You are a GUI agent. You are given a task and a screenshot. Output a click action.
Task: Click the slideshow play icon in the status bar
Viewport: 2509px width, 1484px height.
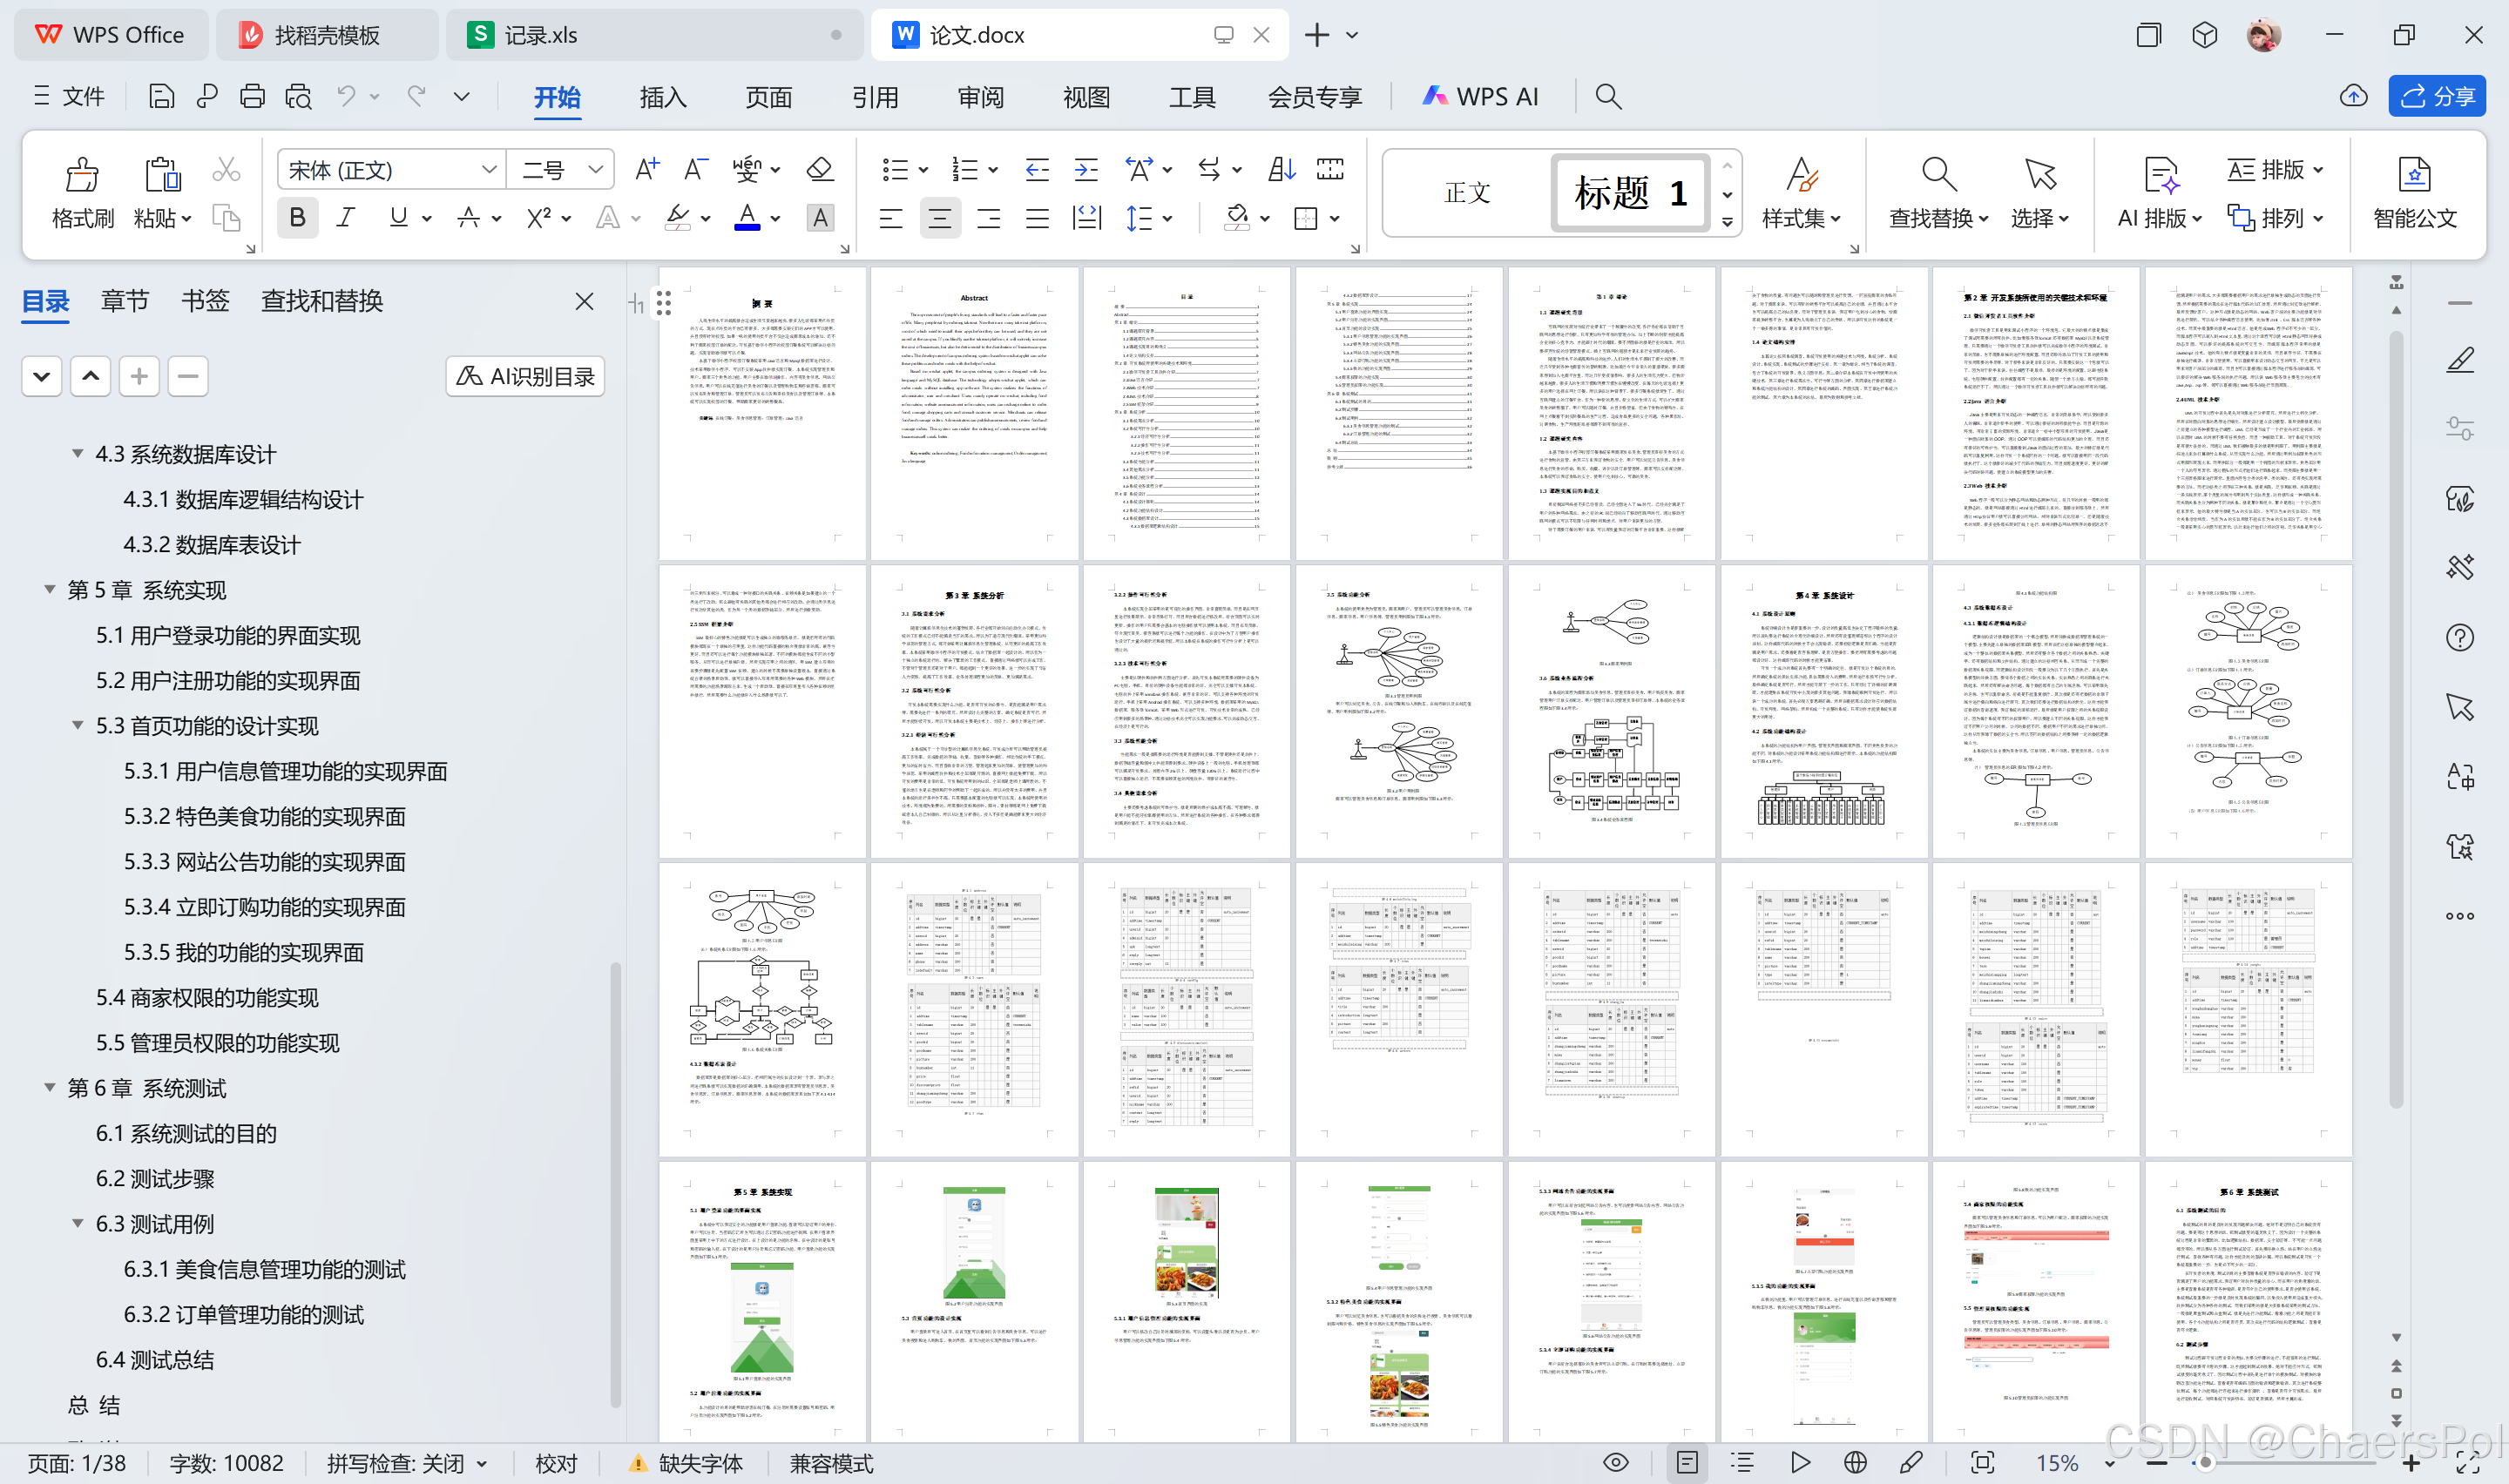[1800, 1462]
